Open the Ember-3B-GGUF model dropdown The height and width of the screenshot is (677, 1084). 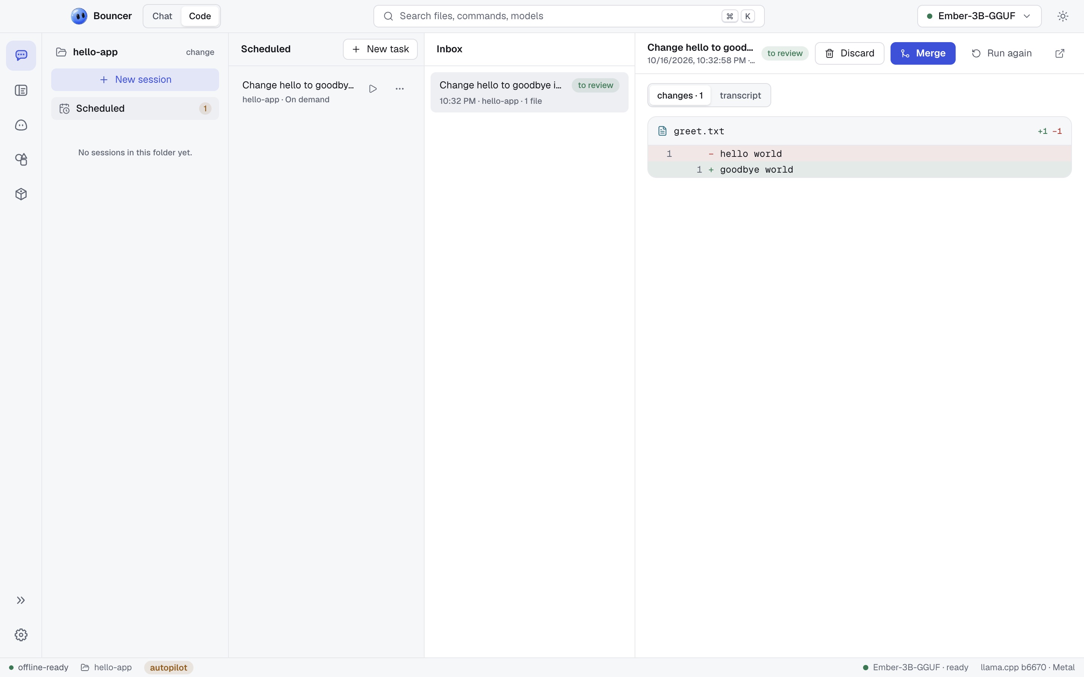(x=979, y=16)
